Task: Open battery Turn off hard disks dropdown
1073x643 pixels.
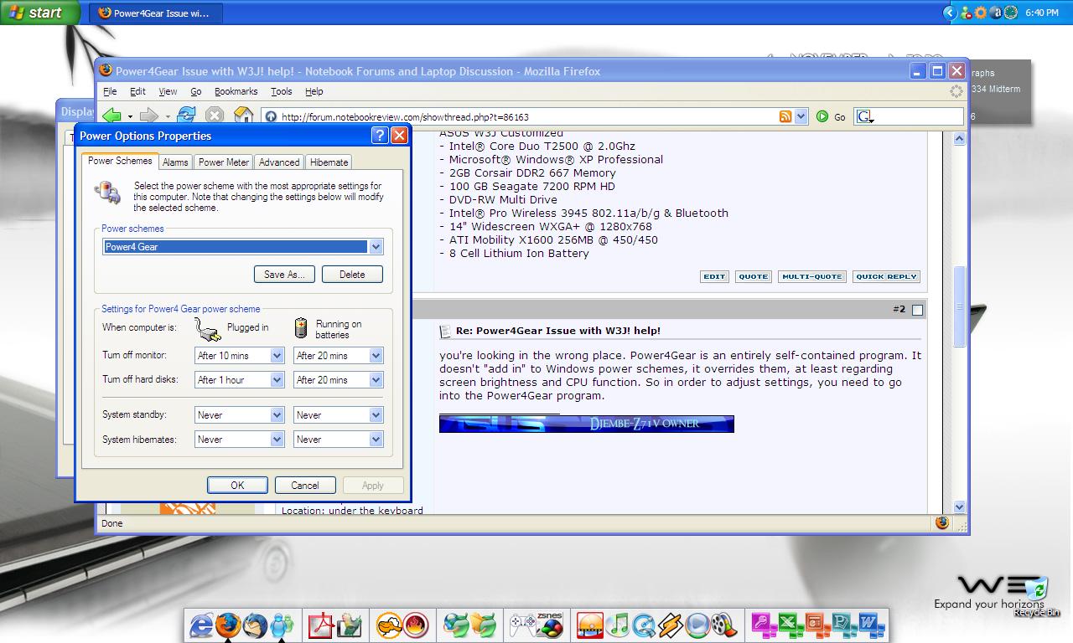Action: tap(376, 380)
